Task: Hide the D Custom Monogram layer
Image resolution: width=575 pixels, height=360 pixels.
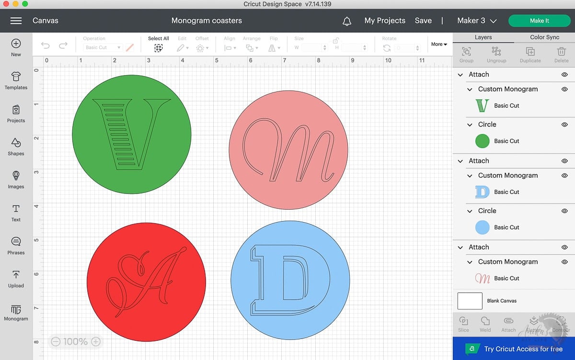Action: tap(564, 176)
